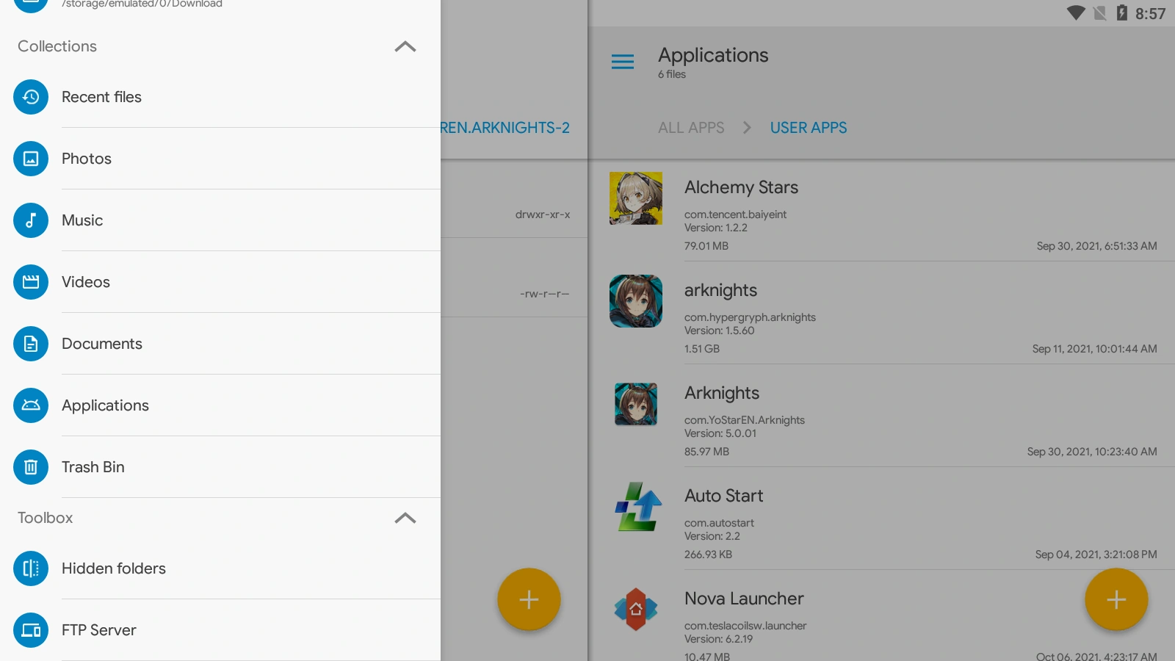Tap the Alchemy Stars app icon
Image resolution: width=1175 pixels, height=661 pixels.
tap(636, 198)
